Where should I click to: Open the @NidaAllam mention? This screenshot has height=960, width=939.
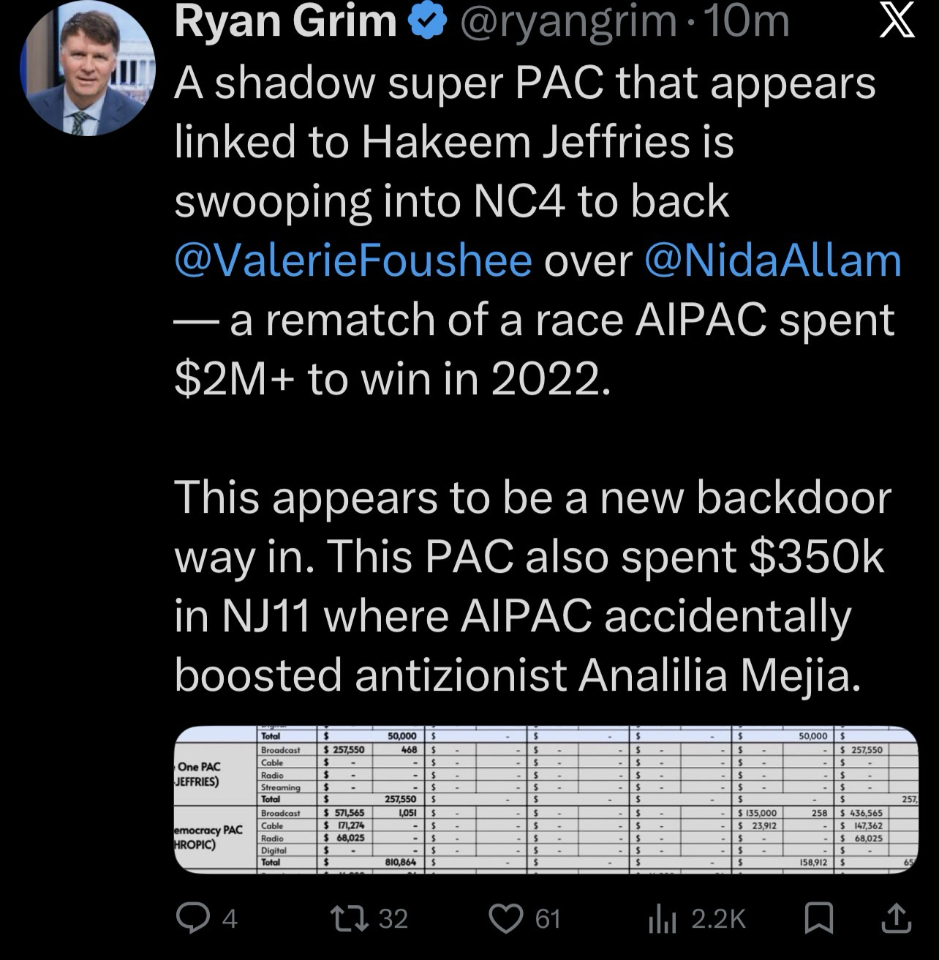tap(773, 260)
